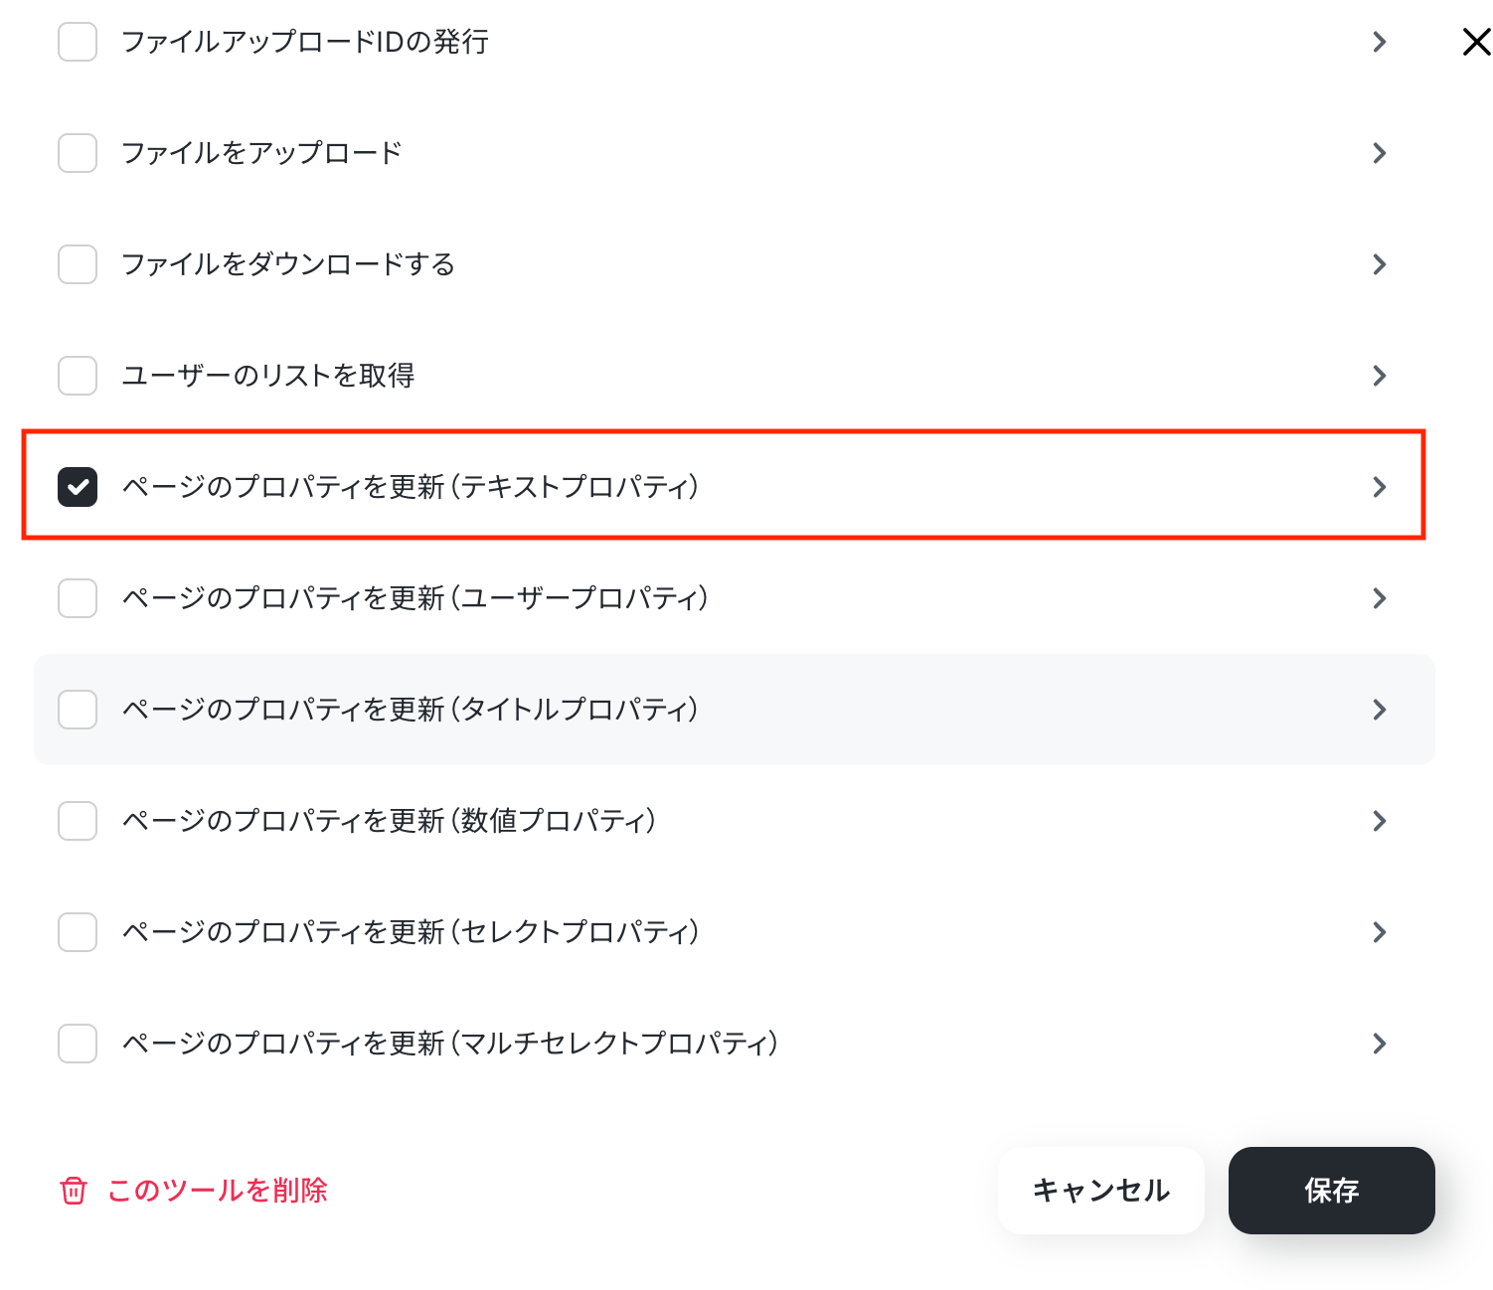1493x1290 pixels.
Task: Check the ファイルアップロードIDの発行 checkbox
Action: pos(78,42)
